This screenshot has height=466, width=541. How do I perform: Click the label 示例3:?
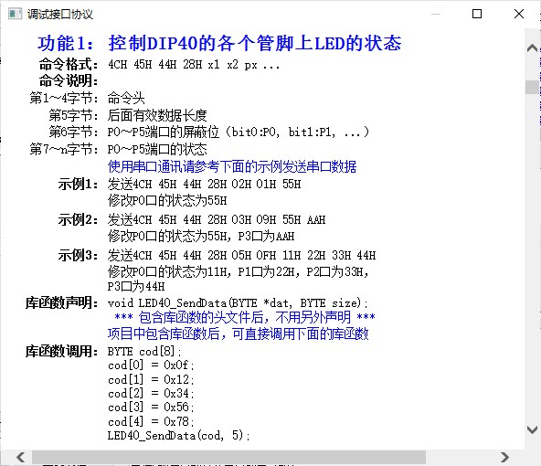click(x=78, y=255)
